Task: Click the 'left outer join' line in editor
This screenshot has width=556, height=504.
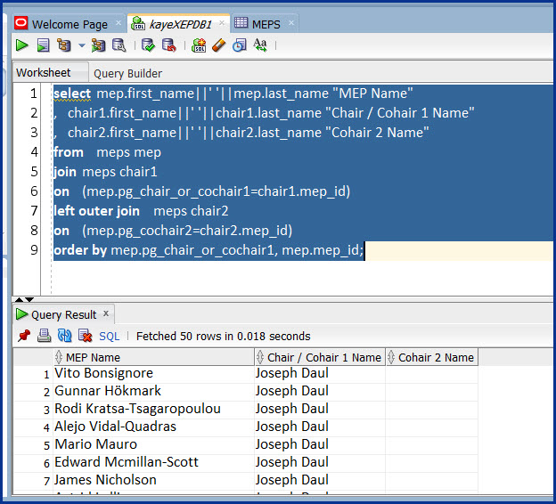Action: (x=141, y=211)
